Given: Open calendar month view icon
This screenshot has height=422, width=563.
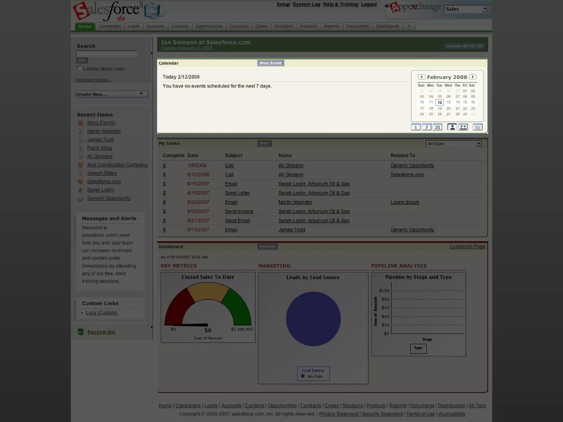Looking at the screenshot, I should point(437,127).
